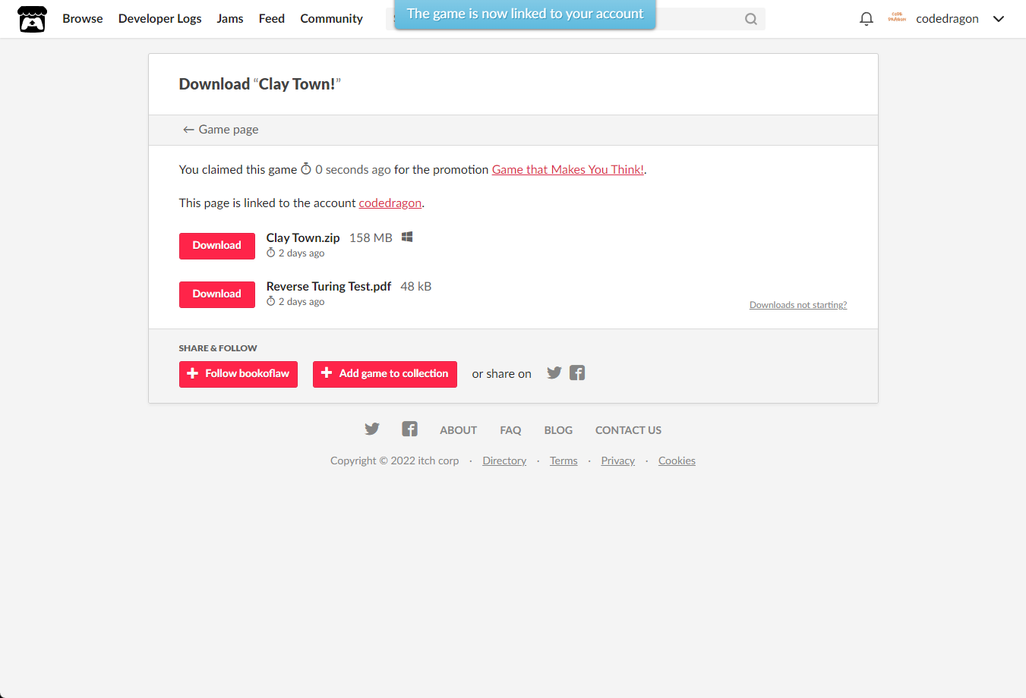The image size is (1026, 698).
Task: Select Reverse Turing Test.pdf file name
Action: click(x=329, y=286)
